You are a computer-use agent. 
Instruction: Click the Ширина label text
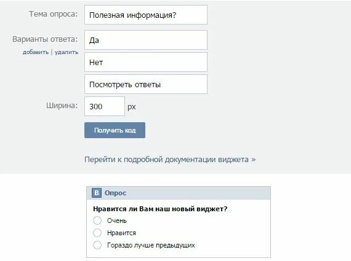pos(62,106)
